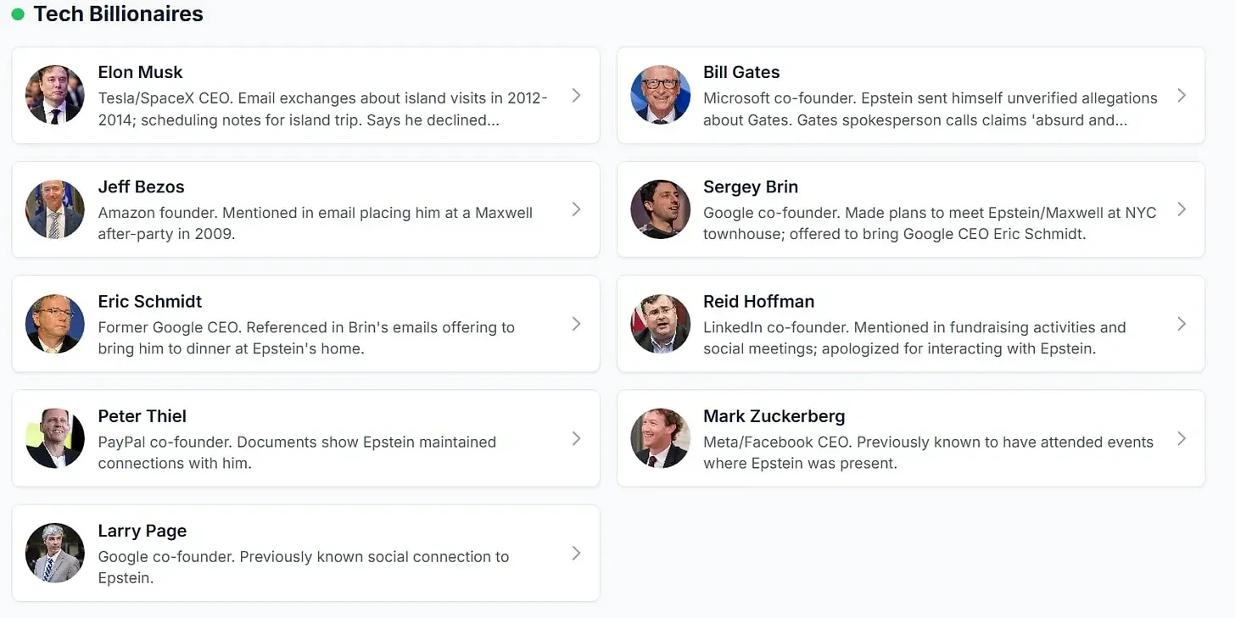The height and width of the screenshot is (618, 1235).
Task: Click the Tech Billionaires section heading
Action: (x=118, y=14)
